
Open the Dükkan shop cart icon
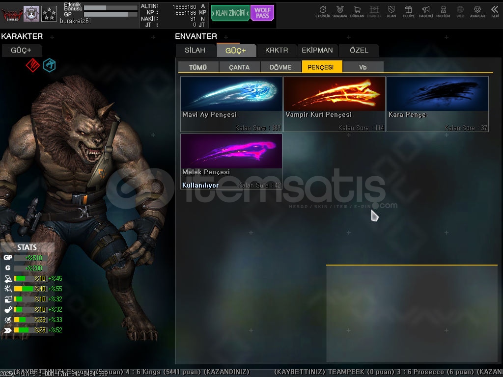(357, 12)
